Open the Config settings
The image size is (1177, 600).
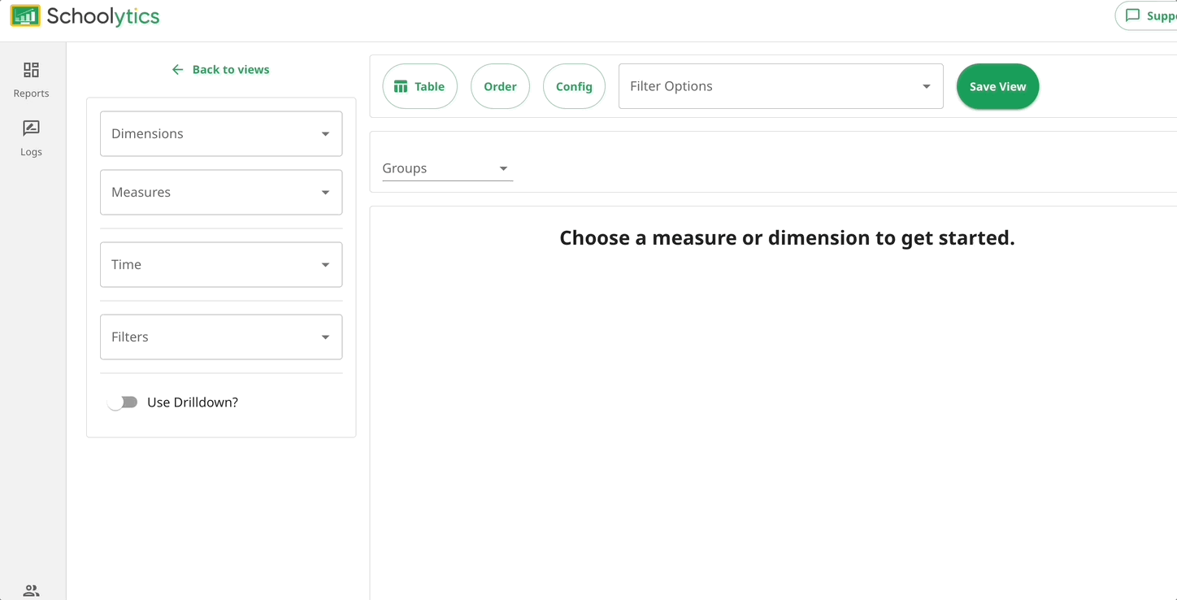point(574,85)
